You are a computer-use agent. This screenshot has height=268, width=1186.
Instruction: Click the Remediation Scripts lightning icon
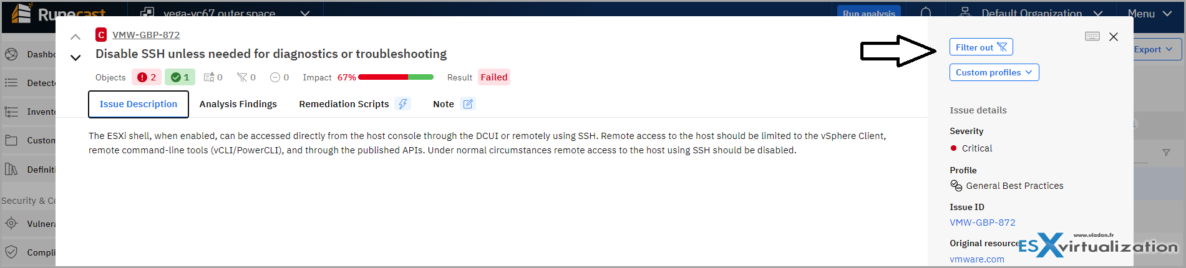(403, 104)
